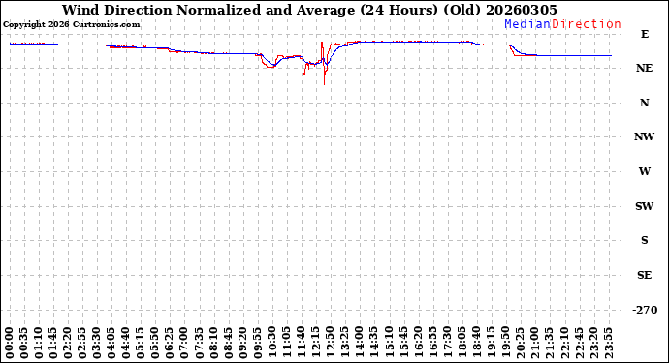Click the '18:05' time axis label
Screen dimensions: 669x363
462,344
